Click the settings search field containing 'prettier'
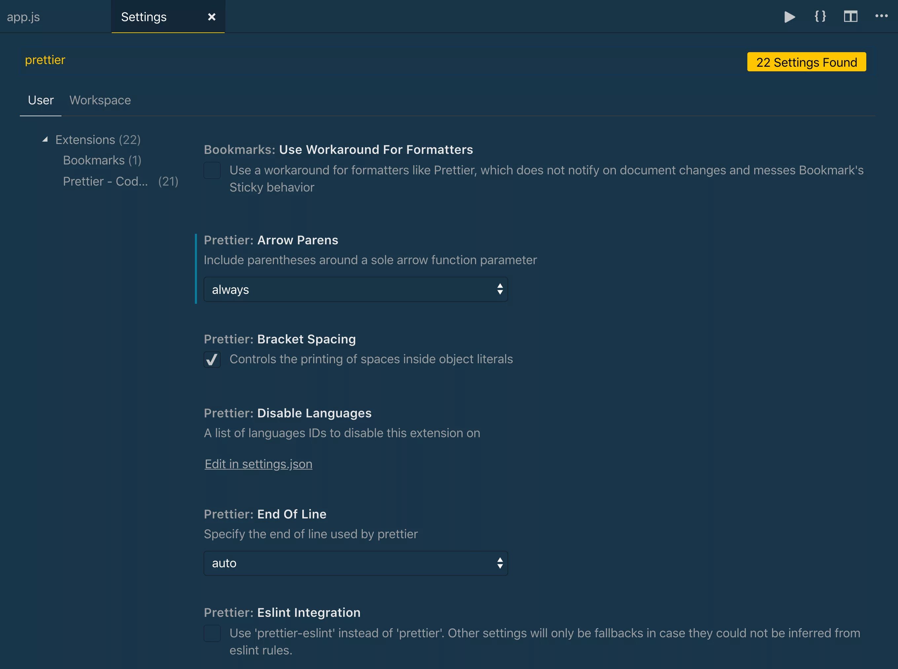The image size is (898, 669). (x=365, y=60)
